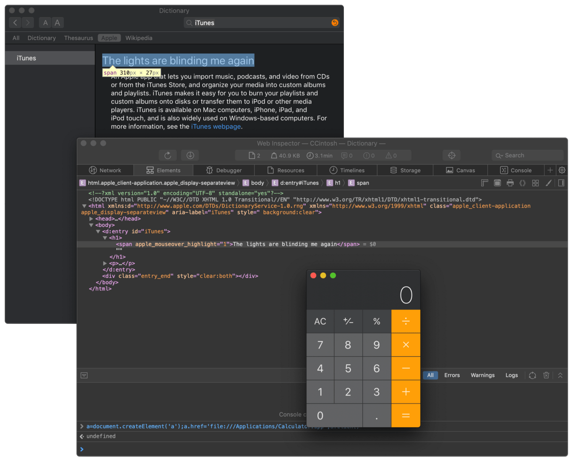Increase font size in Dictionary
The width and height of the screenshot is (570, 460).
(57, 23)
